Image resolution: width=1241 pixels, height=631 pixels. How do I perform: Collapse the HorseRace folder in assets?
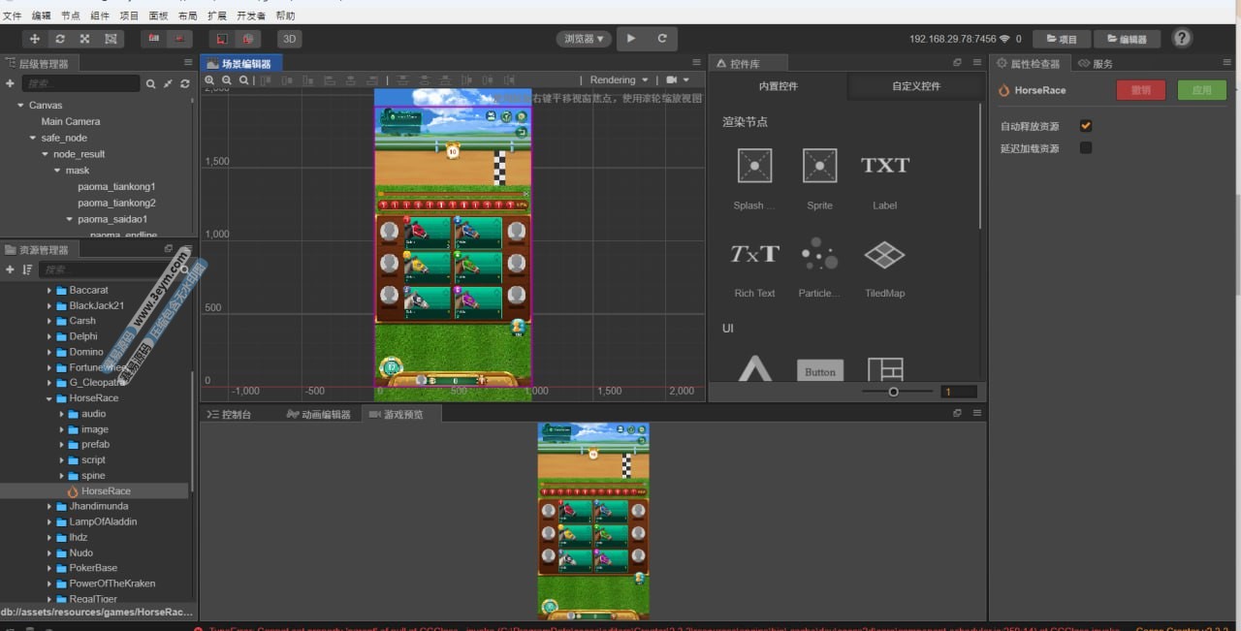[49, 398]
